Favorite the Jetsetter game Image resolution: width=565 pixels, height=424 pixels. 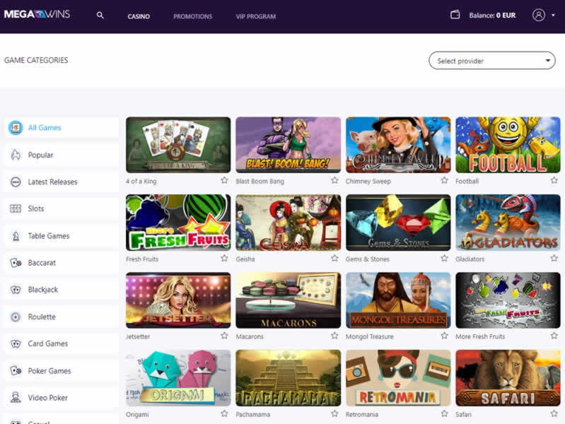coord(224,336)
